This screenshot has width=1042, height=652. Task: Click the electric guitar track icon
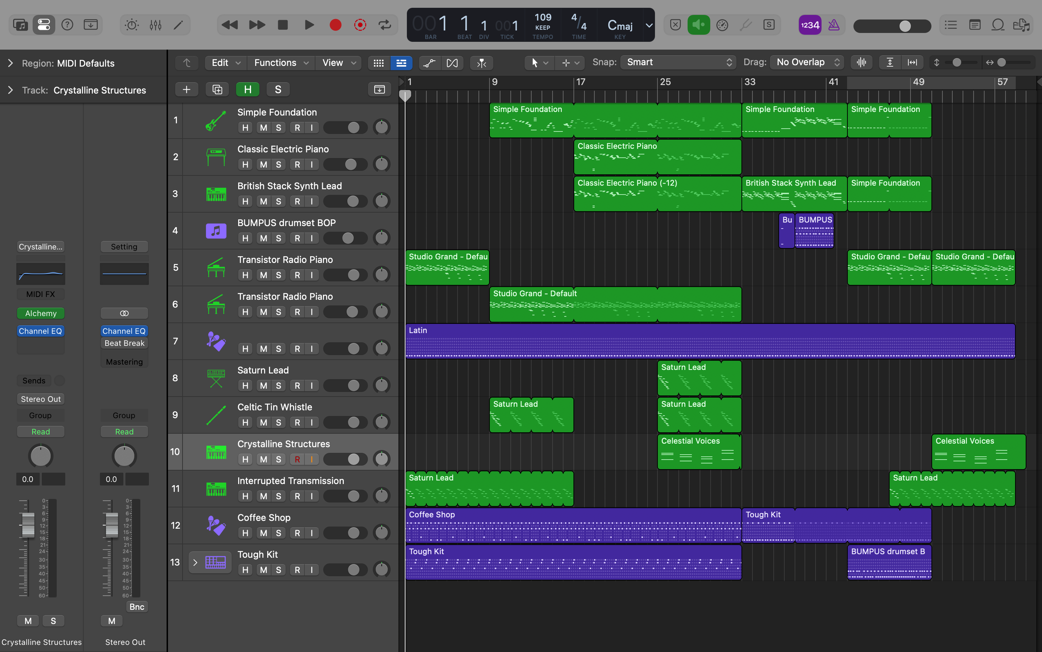click(x=215, y=120)
